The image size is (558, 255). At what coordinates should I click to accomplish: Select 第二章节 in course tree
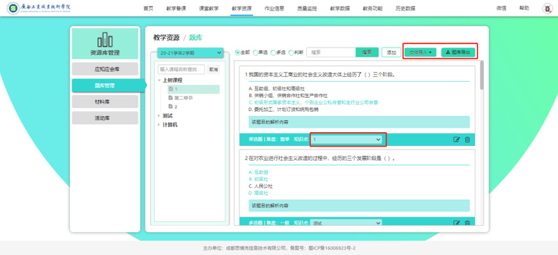click(x=183, y=98)
